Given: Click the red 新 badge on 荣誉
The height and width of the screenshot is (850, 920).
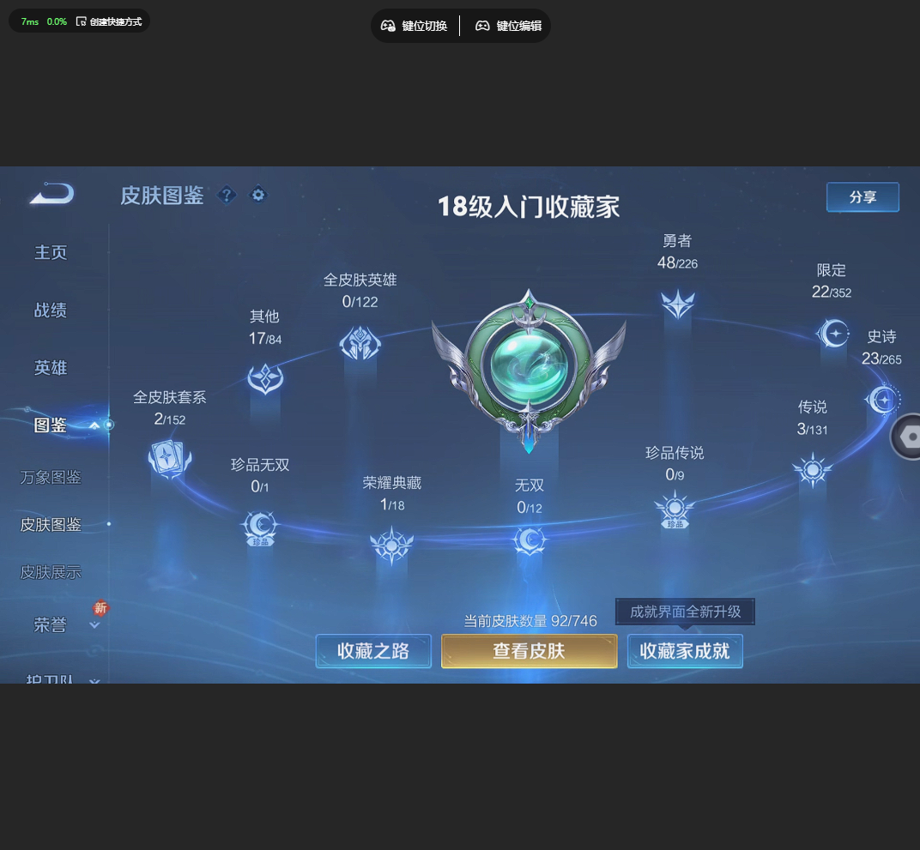Looking at the screenshot, I should 101,608.
